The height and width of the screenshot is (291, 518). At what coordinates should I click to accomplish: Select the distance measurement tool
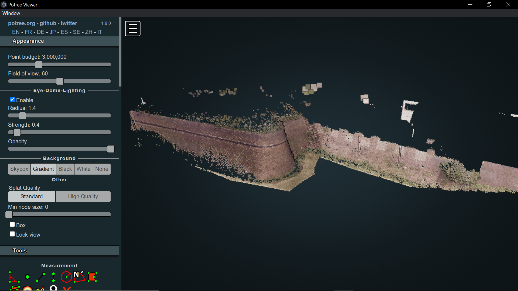coord(40,277)
